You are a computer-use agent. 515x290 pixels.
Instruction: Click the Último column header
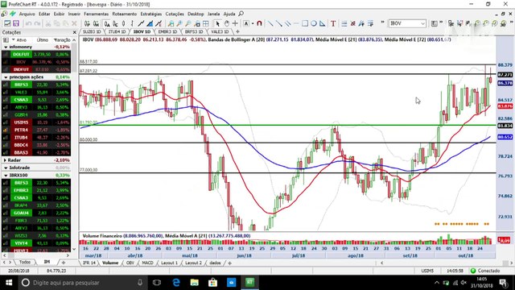click(43, 39)
